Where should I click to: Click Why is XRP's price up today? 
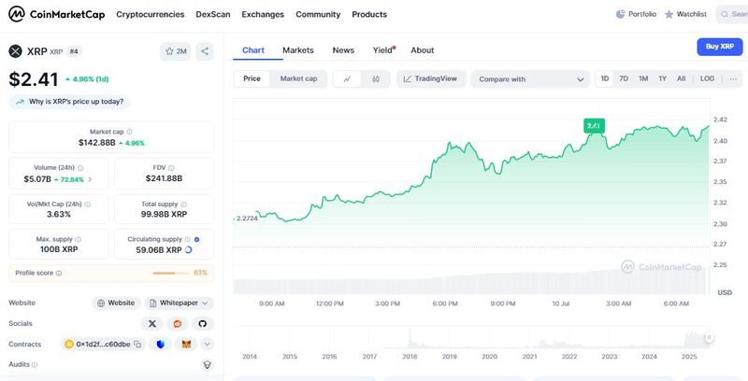click(69, 101)
